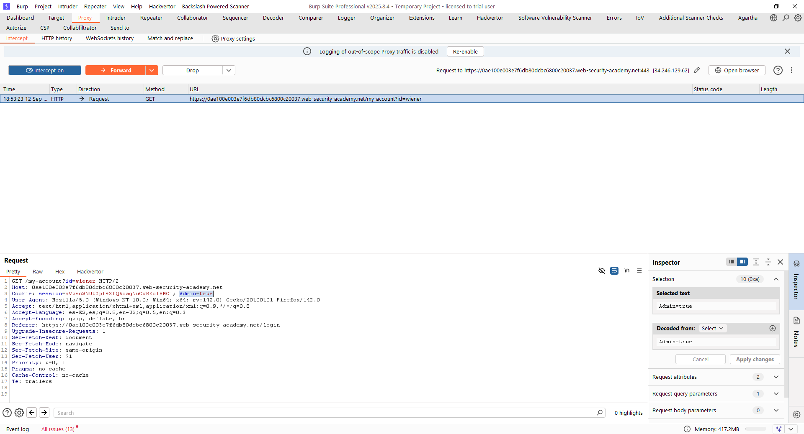This screenshot has width=804, height=434.
Task: Open the request editor menu icon
Action: click(x=639, y=271)
